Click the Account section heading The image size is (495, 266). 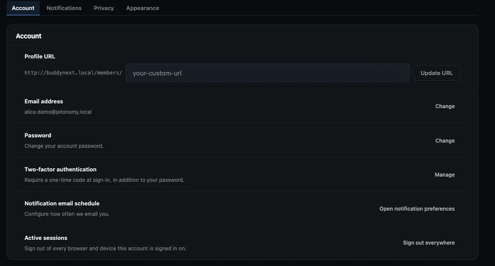click(x=29, y=36)
